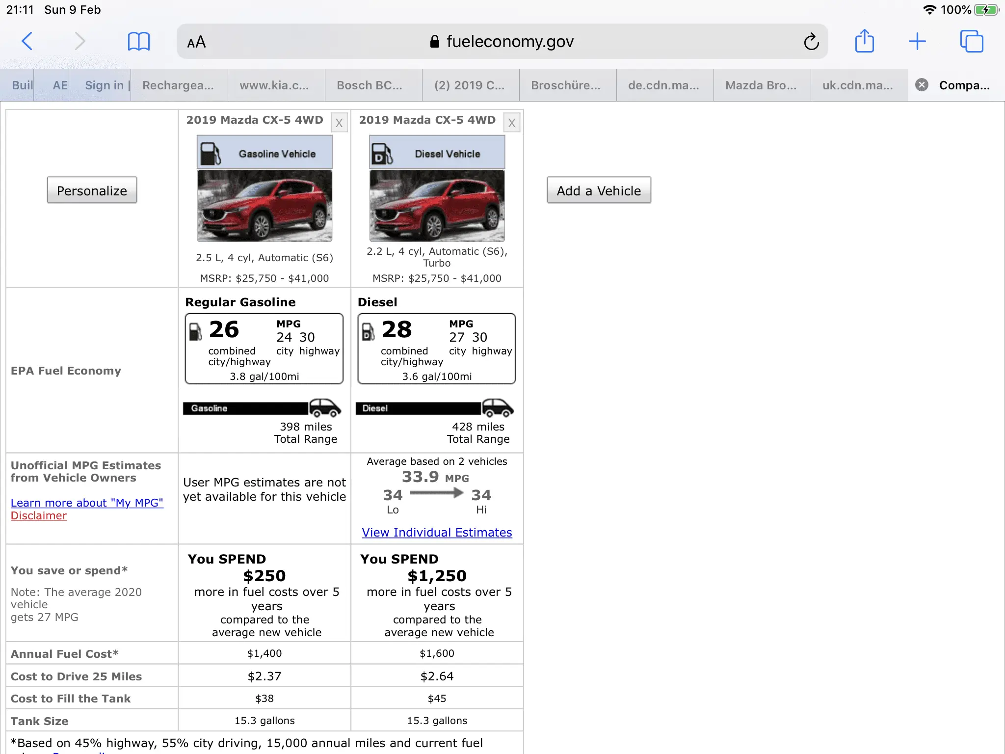Switch to the Rechargea... tab
The image size is (1005, 754).
179,85
